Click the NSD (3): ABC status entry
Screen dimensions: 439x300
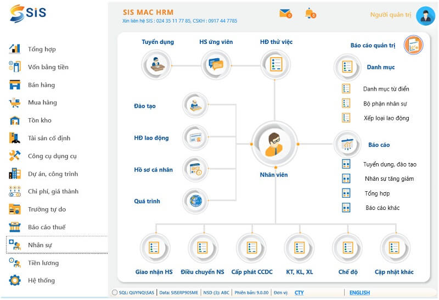(216, 293)
